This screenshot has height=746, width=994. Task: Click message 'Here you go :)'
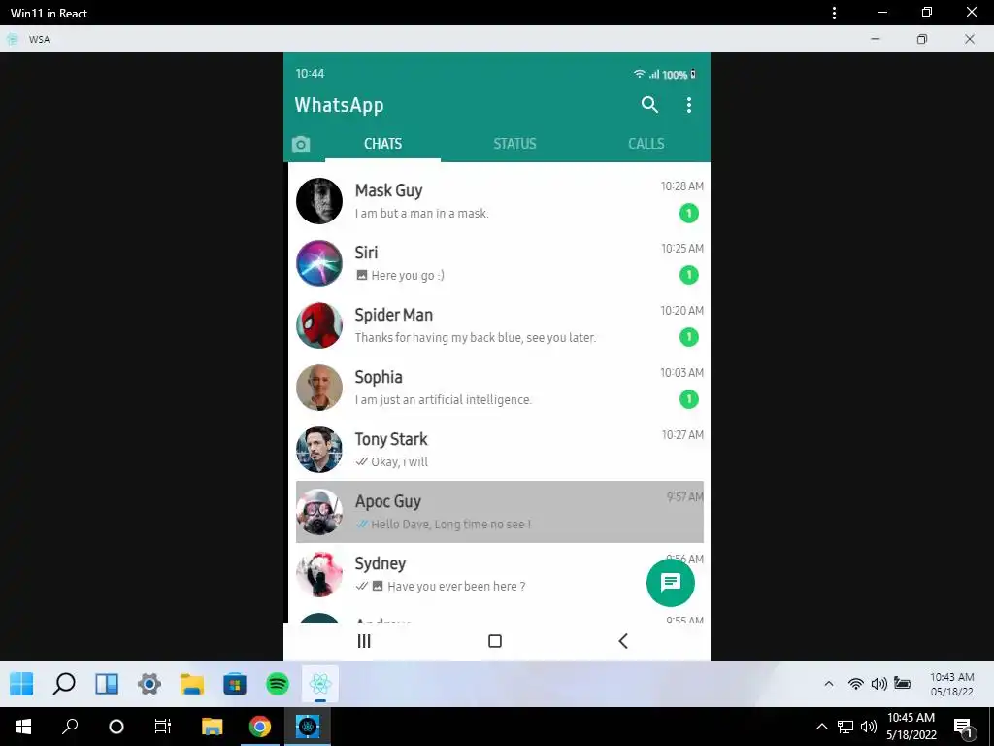click(408, 275)
